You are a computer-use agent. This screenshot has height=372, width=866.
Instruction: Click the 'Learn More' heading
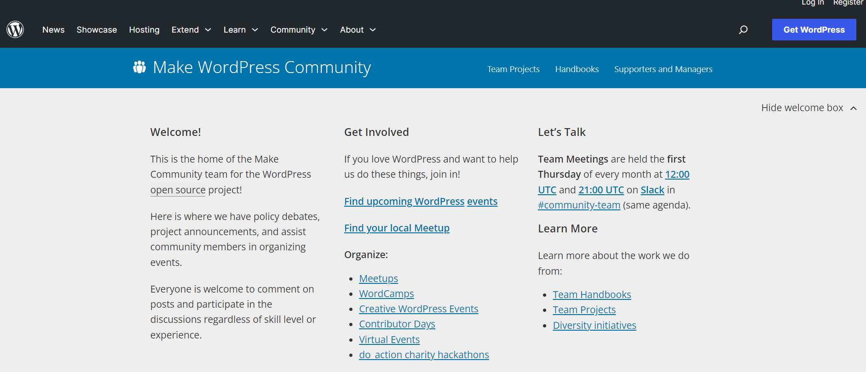[x=568, y=229]
